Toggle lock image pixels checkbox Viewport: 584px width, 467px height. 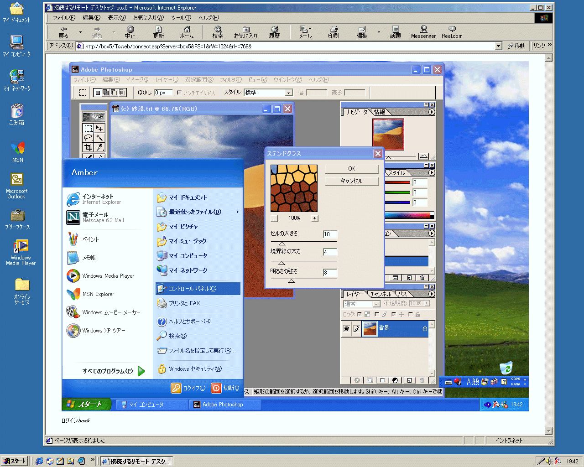point(376,314)
